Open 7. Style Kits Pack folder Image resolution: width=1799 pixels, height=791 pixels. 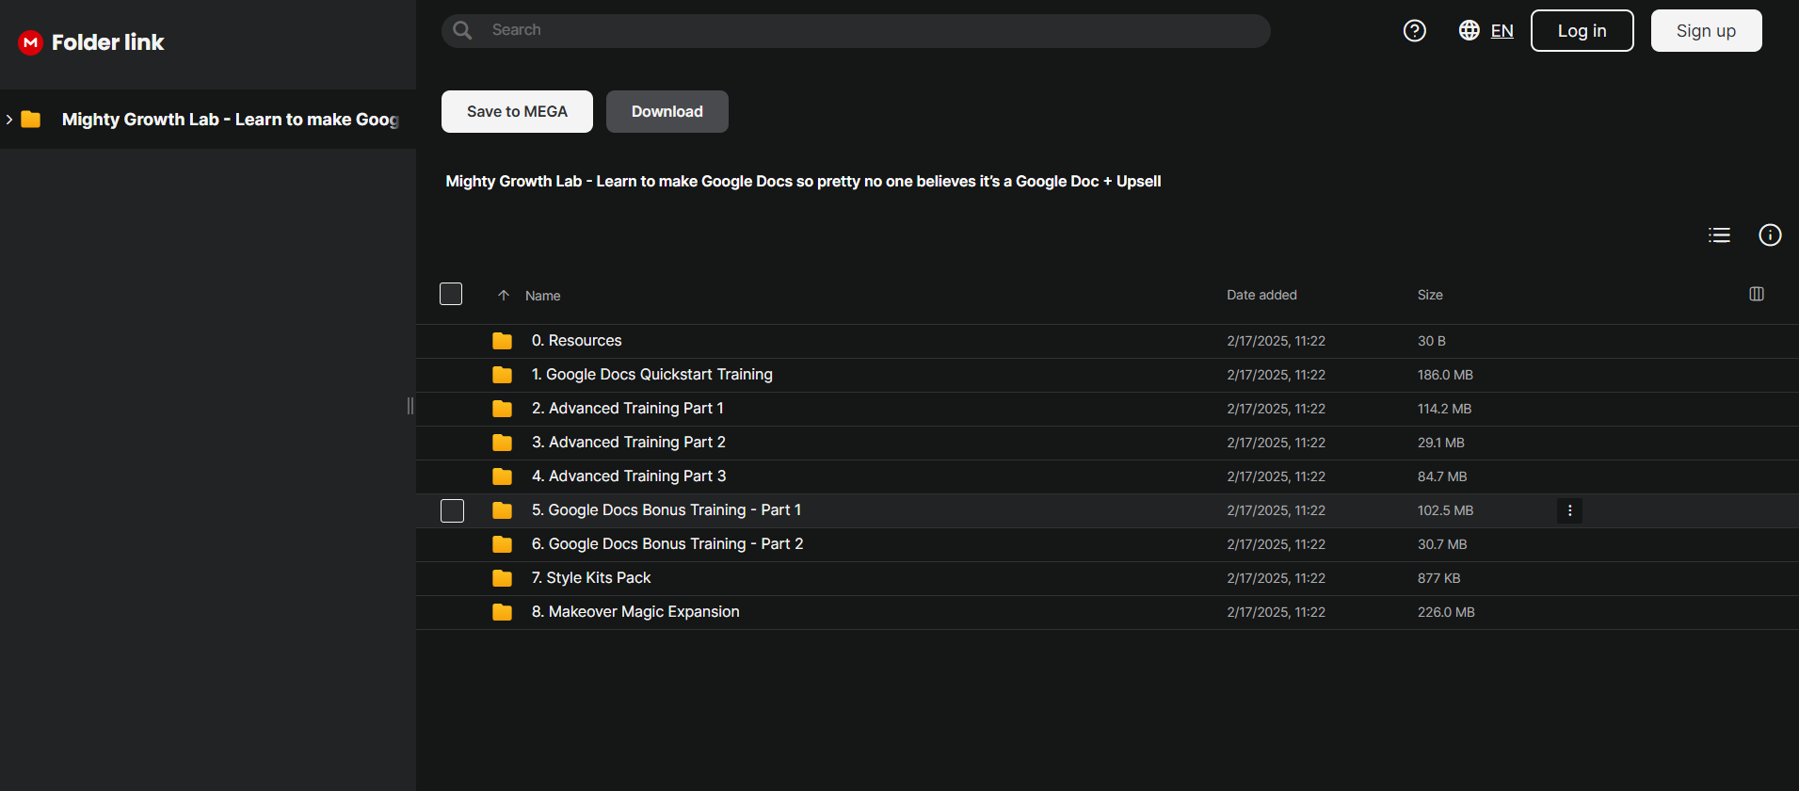[591, 578]
